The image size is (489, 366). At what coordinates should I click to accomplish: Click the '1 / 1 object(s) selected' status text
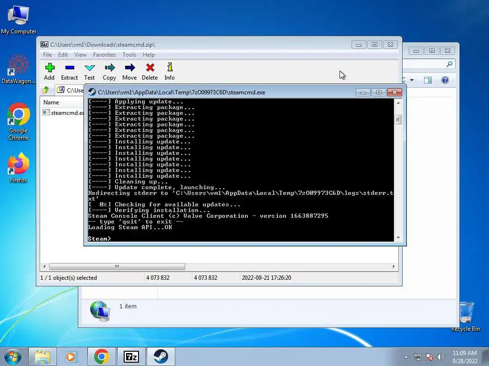coord(69,278)
